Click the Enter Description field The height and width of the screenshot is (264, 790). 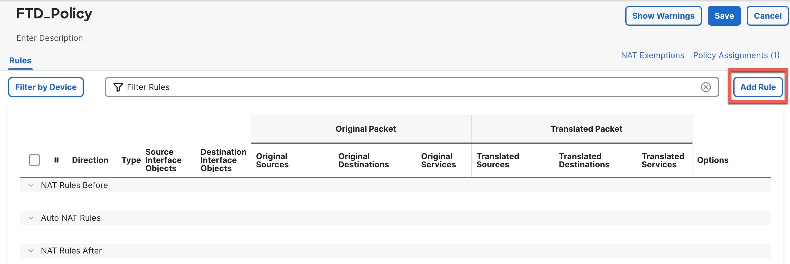point(50,38)
